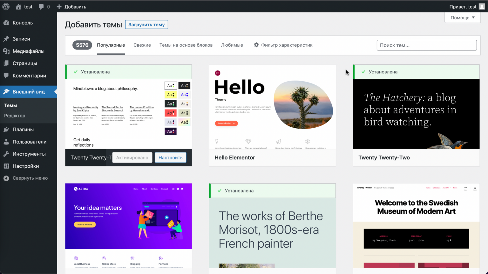Viewport: 488px width, 274px height.
Task: Open the Добавить new content menu
Action: (x=71, y=7)
